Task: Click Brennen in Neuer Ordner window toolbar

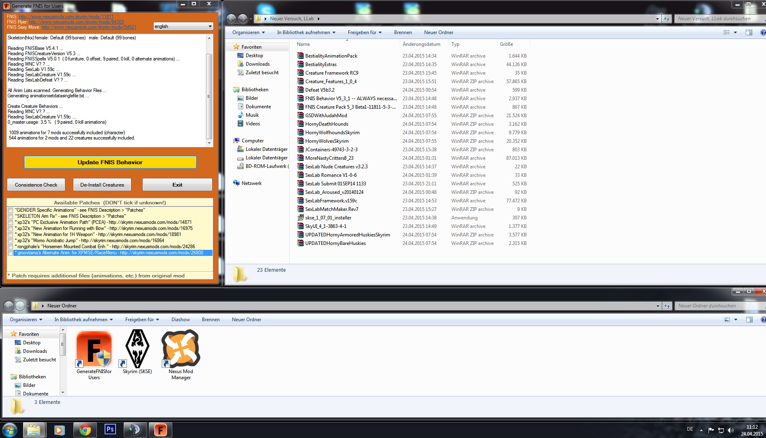Action: click(210, 320)
